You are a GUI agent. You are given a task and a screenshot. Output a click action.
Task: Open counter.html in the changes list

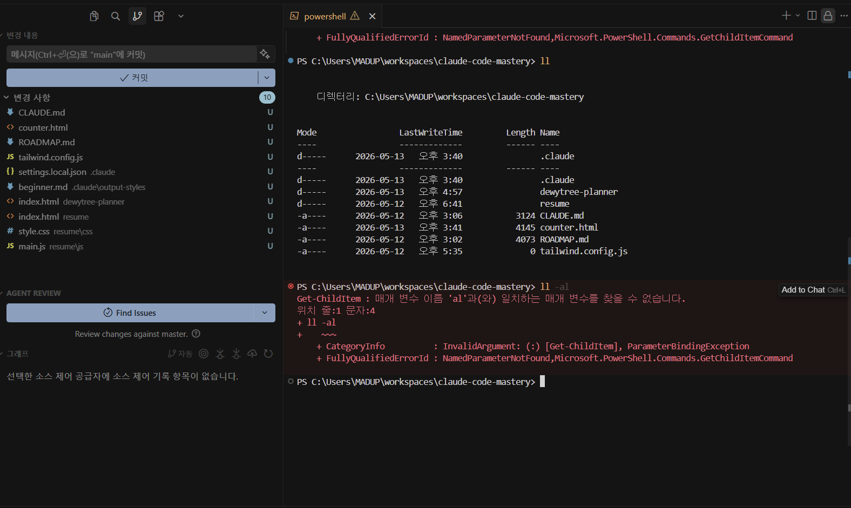[x=43, y=127]
